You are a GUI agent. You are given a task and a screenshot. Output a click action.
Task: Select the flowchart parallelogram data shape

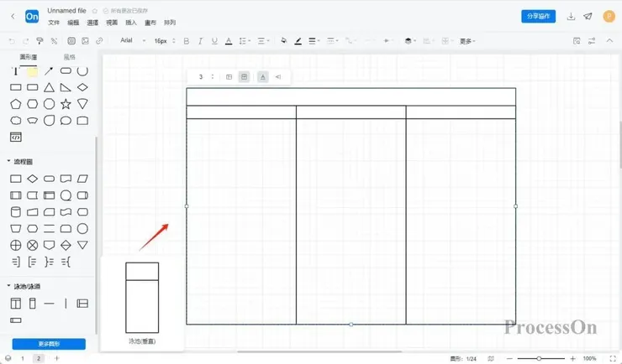[82, 179]
